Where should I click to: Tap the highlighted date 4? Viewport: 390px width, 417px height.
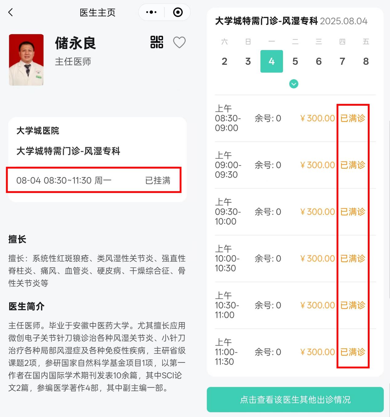(271, 61)
